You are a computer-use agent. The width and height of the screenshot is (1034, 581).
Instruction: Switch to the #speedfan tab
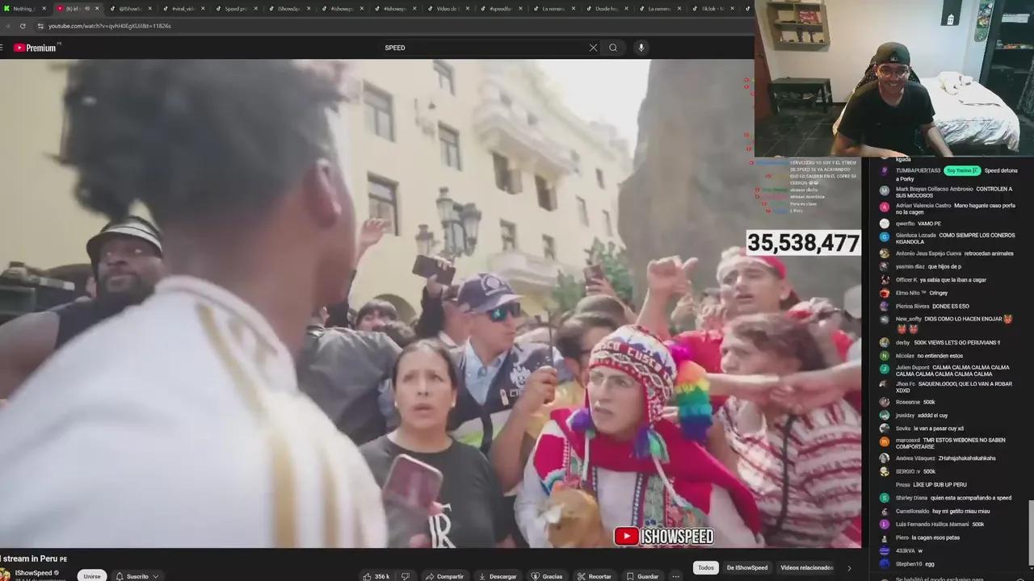click(x=500, y=8)
